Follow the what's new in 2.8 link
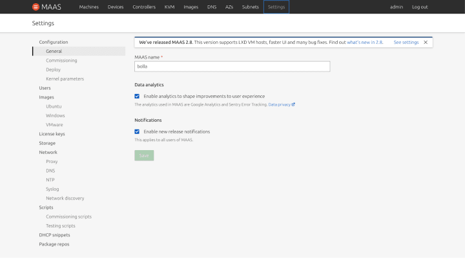 coord(364,43)
